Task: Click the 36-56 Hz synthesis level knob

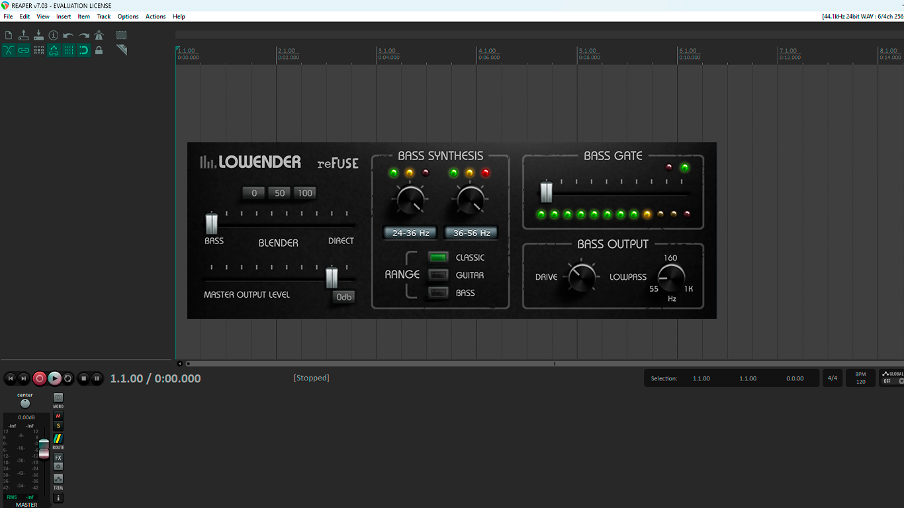Action: (471, 199)
